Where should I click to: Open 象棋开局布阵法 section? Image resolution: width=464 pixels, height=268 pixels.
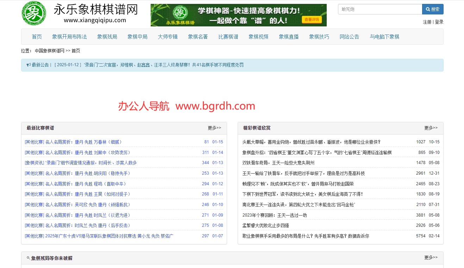point(69,37)
